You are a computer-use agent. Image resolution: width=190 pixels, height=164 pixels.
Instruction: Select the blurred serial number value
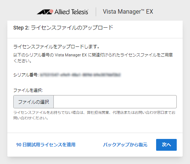click(x=80, y=75)
